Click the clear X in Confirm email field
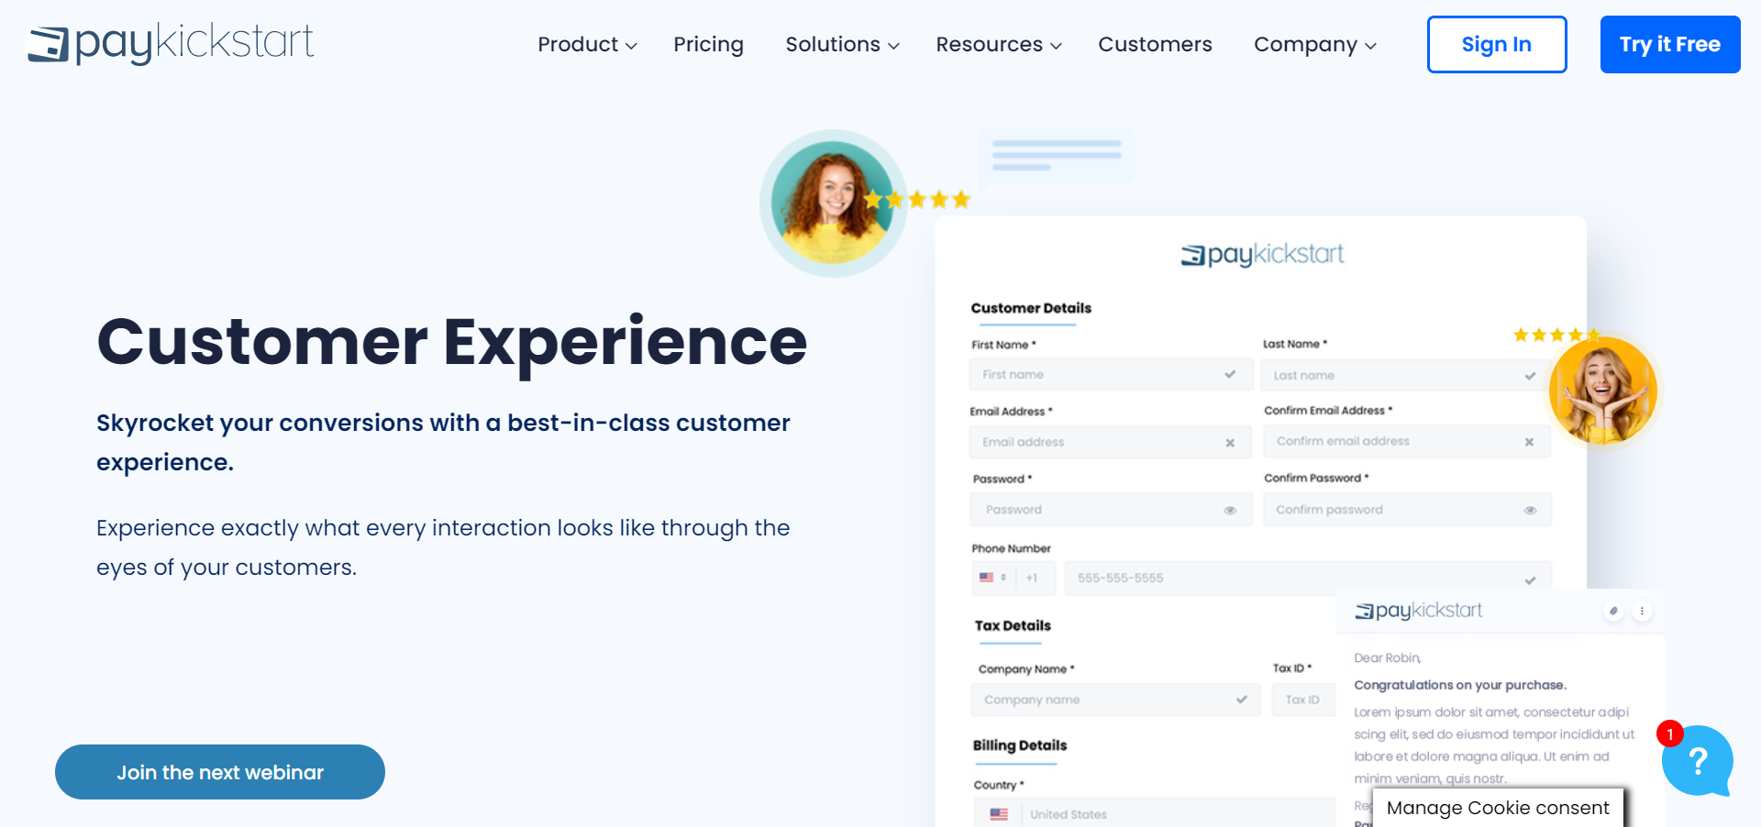This screenshot has height=827, width=1761. [x=1529, y=442]
